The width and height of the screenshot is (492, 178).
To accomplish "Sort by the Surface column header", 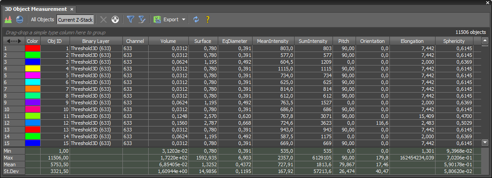I will 203,41.
